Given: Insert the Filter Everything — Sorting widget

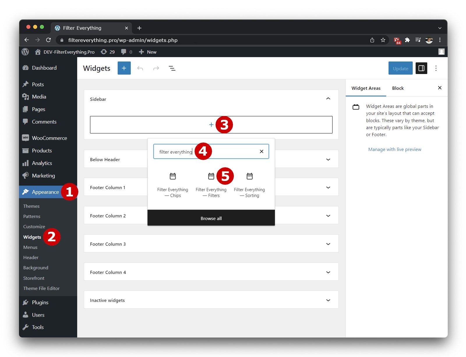Looking at the screenshot, I should 249,183.
